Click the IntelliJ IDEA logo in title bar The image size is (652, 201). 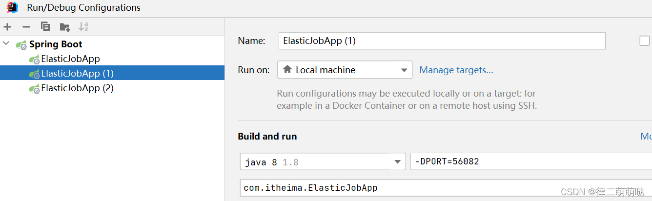(12, 7)
